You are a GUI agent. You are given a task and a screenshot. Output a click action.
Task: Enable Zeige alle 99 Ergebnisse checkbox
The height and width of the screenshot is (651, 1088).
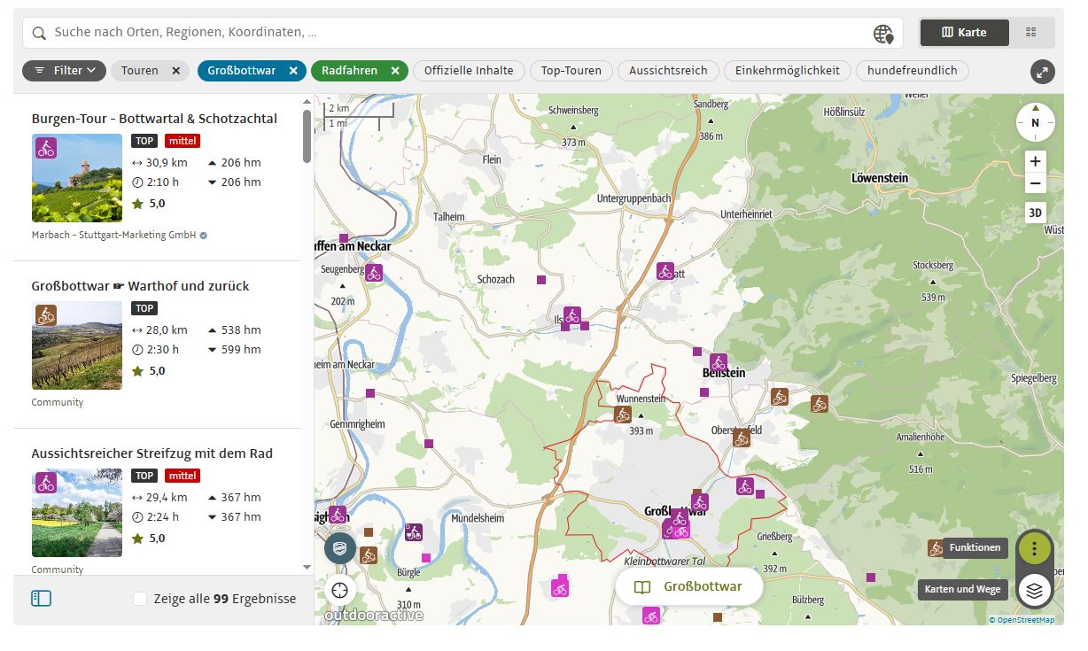[140, 599]
